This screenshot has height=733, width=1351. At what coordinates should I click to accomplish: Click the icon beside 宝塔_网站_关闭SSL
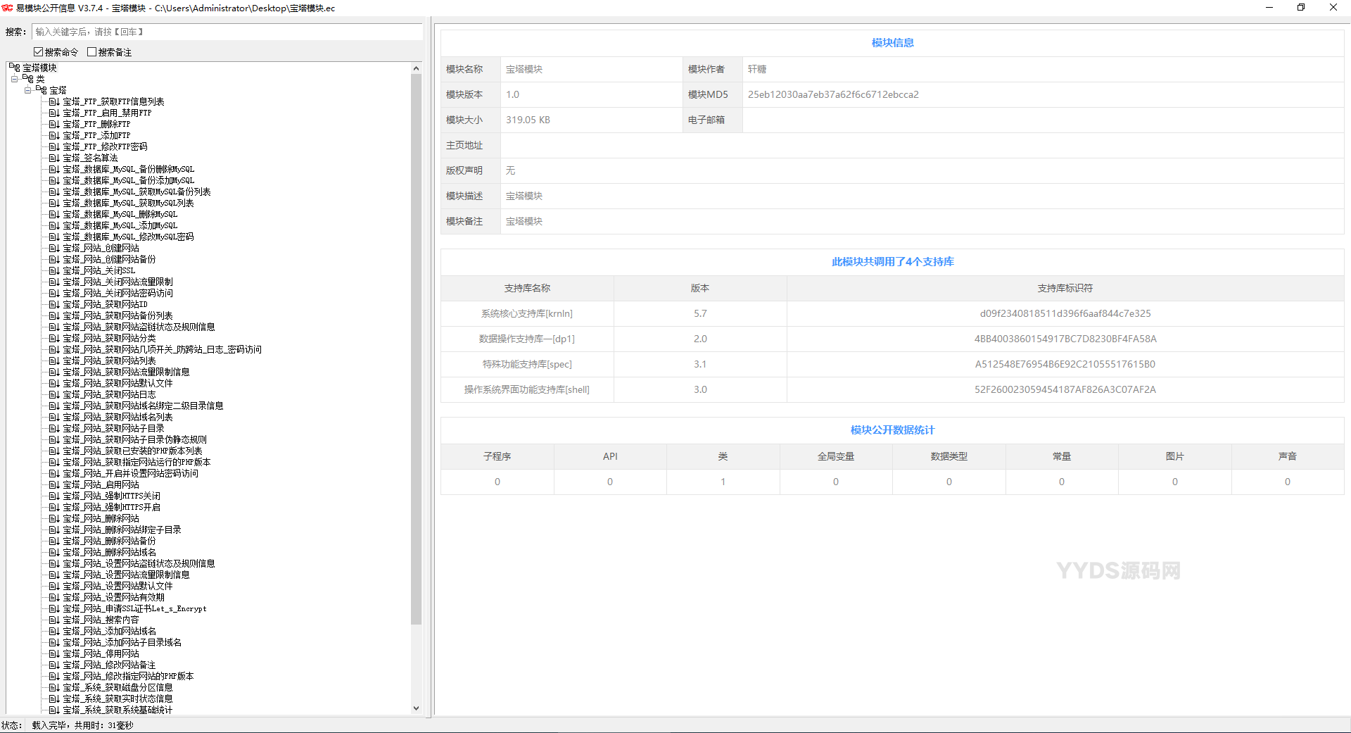54,271
